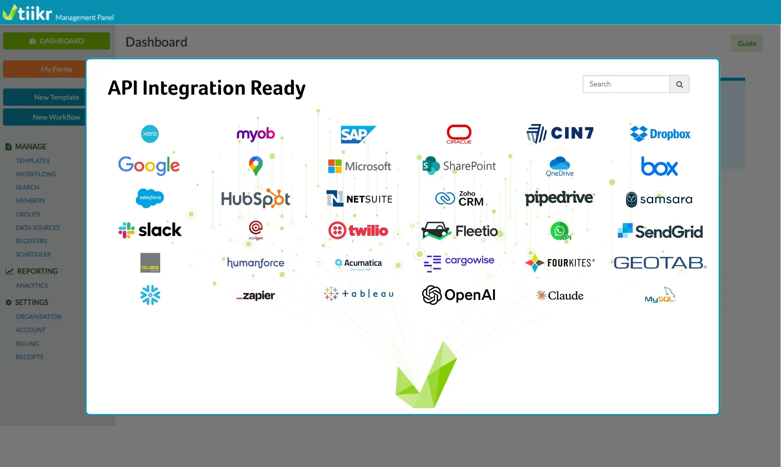Click the Claude logo
781x467 pixels.
[560, 295]
